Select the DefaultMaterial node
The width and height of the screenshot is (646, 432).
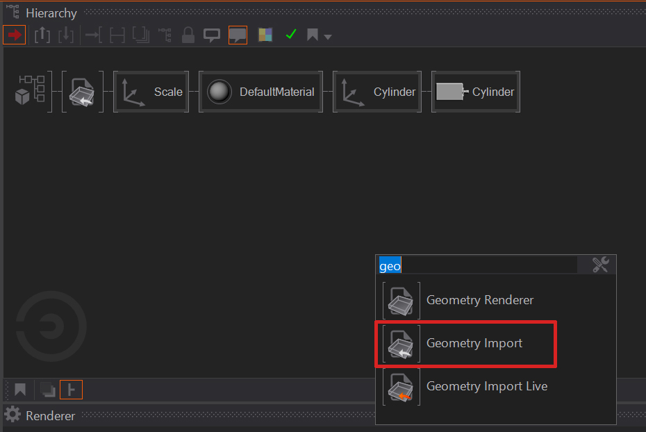click(261, 92)
